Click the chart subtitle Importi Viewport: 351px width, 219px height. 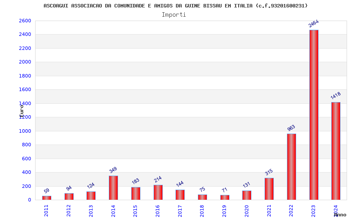point(174,15)
